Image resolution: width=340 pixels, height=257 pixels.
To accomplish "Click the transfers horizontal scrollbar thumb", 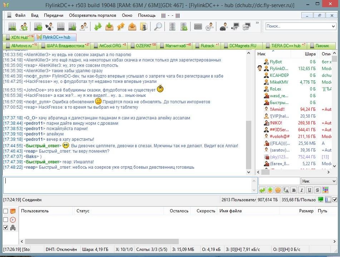I will click(102, 241).
